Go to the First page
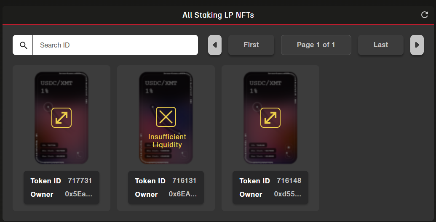Screen dimensions: 436x222 251,45
